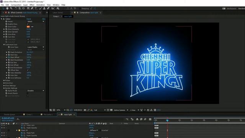Click Glow Intensity value field
This screenshot has width=245, height=138.
coord(29,29)
